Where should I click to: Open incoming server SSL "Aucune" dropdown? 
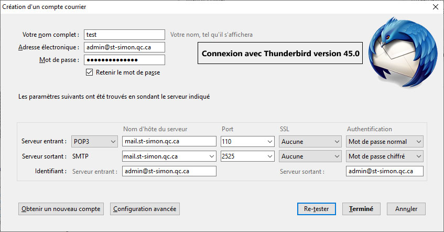310,141
